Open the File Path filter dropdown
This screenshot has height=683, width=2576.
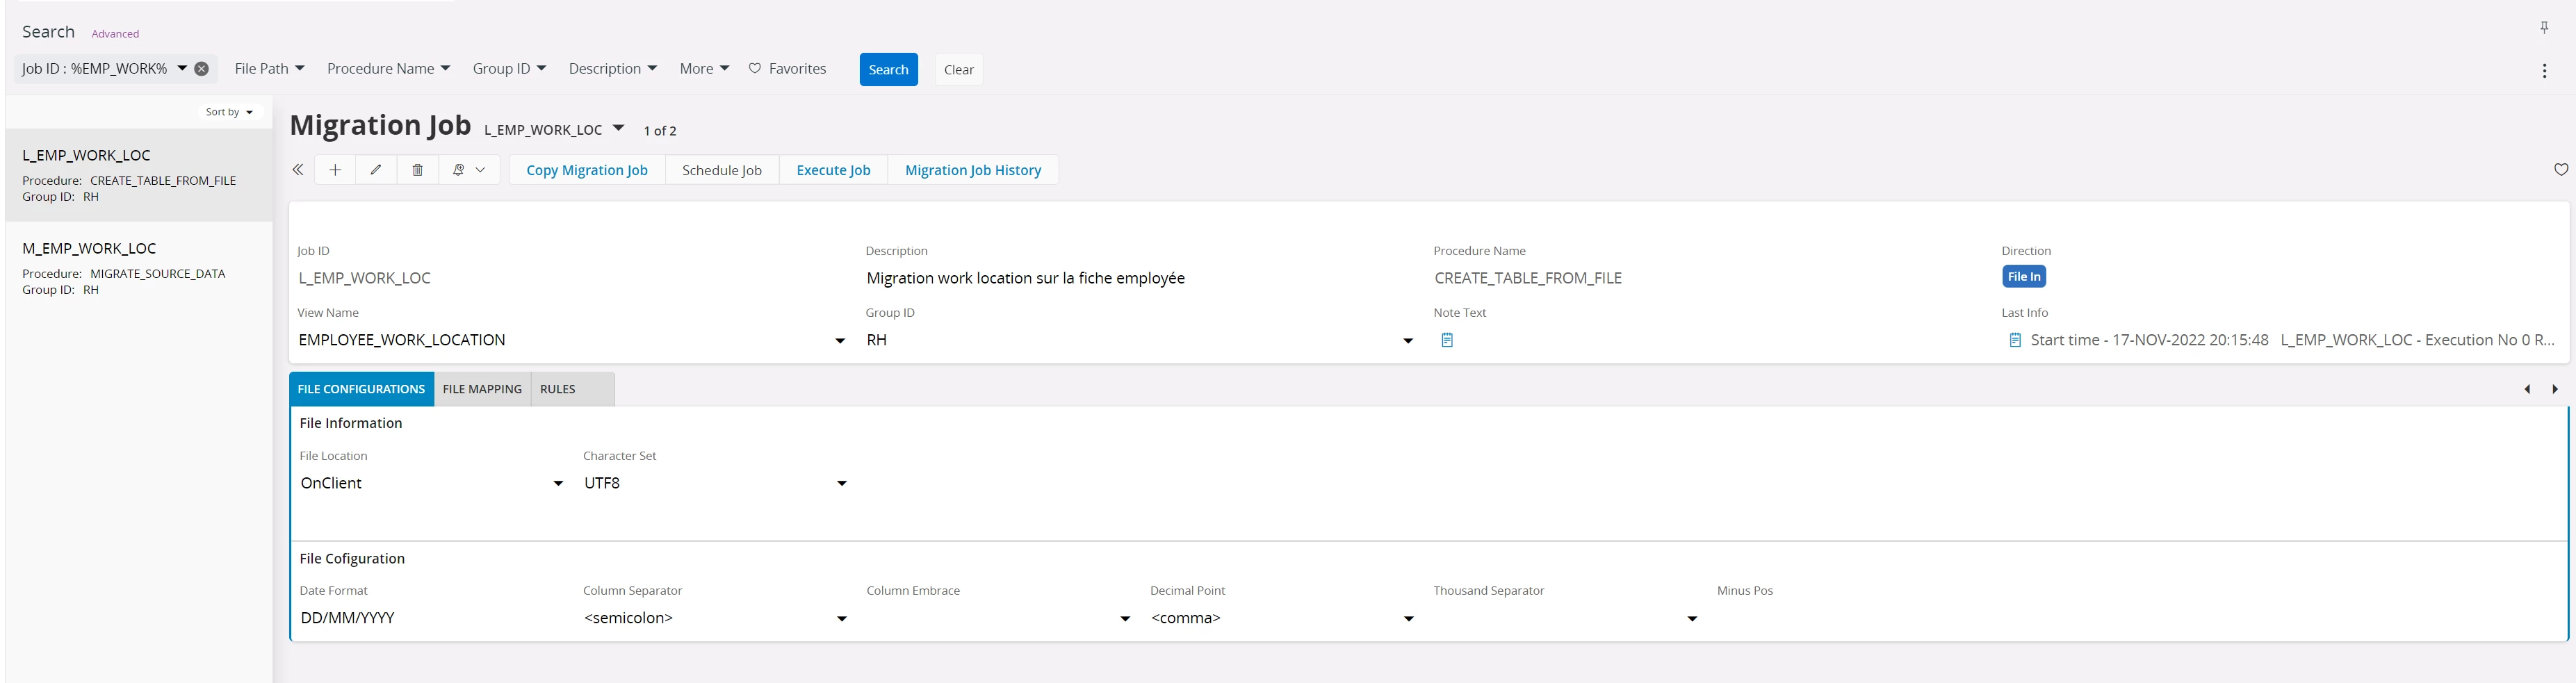pyautogui.click(x=269, y=69)
